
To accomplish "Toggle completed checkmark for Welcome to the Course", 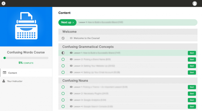I will 63,38.
